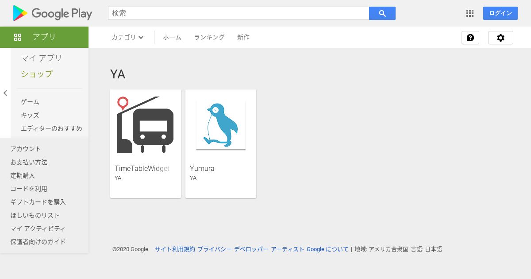531x279 pixels.
Task: Click the Yumura app title
Action: (x=202, y=168)
